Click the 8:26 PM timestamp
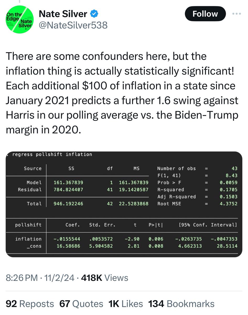 coord(21,278)
